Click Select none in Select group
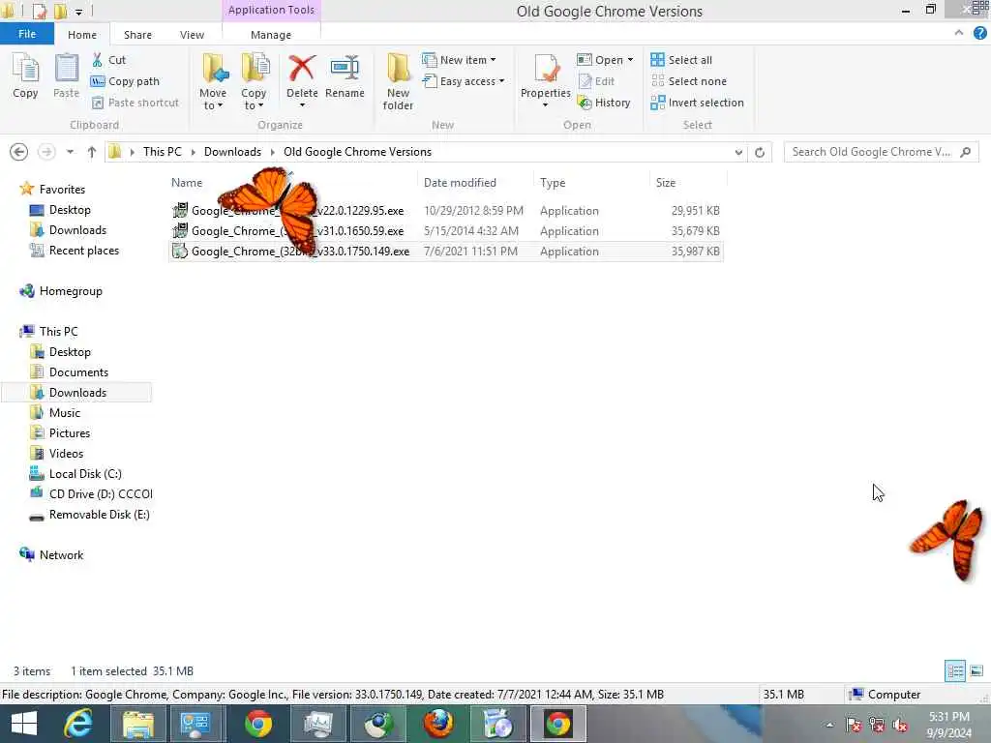 (689, 81)
